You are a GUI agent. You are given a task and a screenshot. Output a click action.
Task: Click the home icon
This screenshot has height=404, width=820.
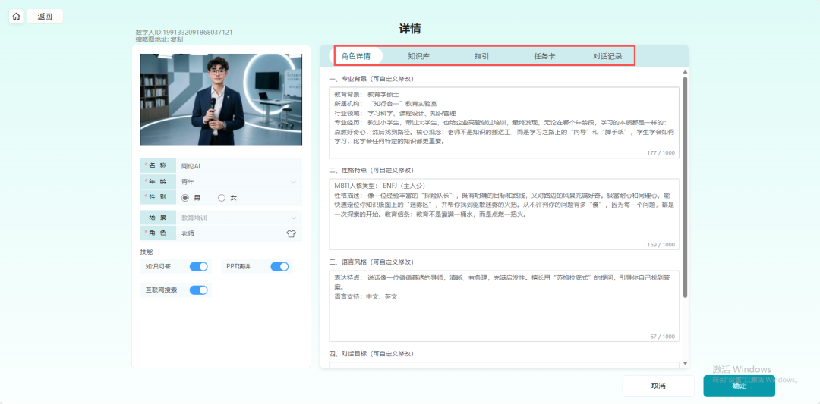pos(16,16)
